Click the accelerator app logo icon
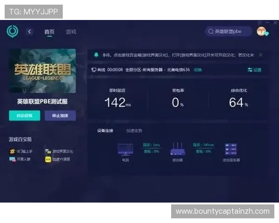The height and width of the screenshot is (223, 279). [13, 32]
